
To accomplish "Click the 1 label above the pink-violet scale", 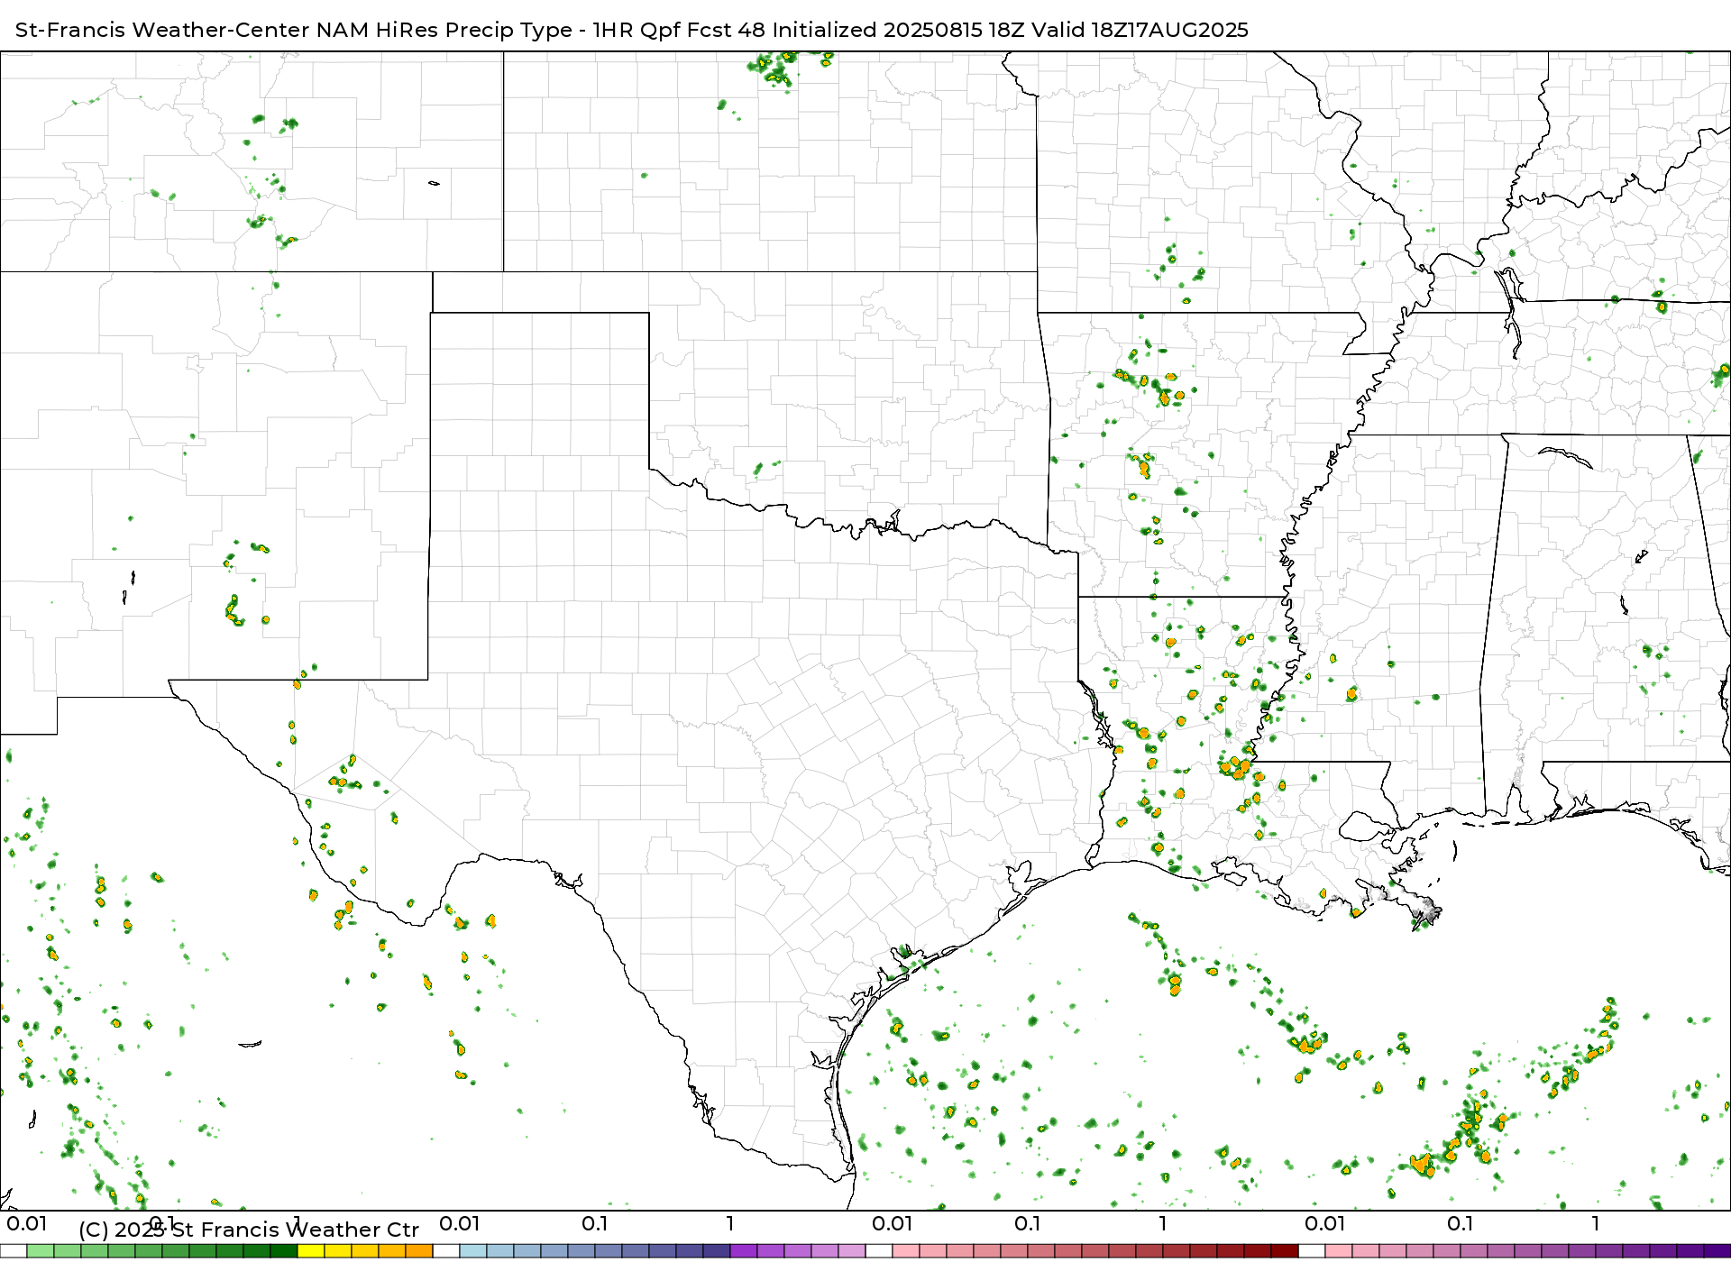I will (1596, 1224).
